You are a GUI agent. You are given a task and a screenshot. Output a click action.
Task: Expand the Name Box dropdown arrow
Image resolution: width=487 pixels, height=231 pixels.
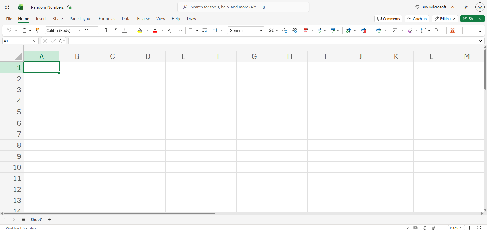click(35, 41)
